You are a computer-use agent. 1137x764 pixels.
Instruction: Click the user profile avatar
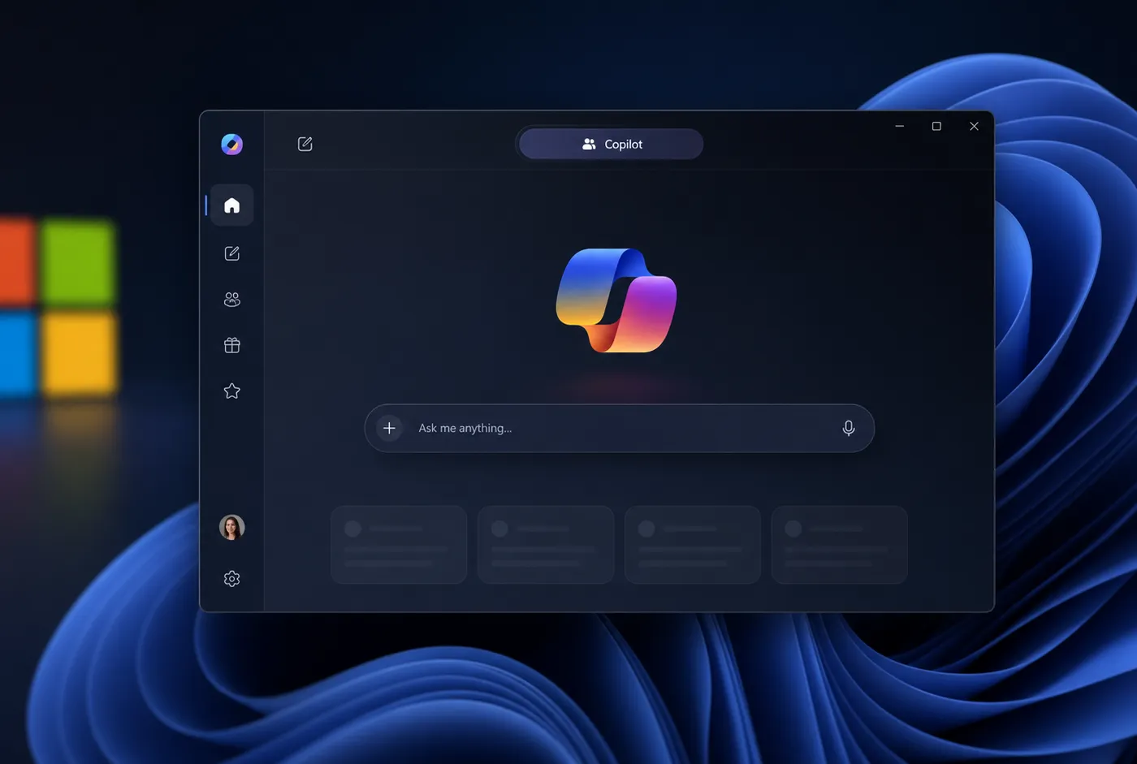pyautogui.click(x=231, y=527)
